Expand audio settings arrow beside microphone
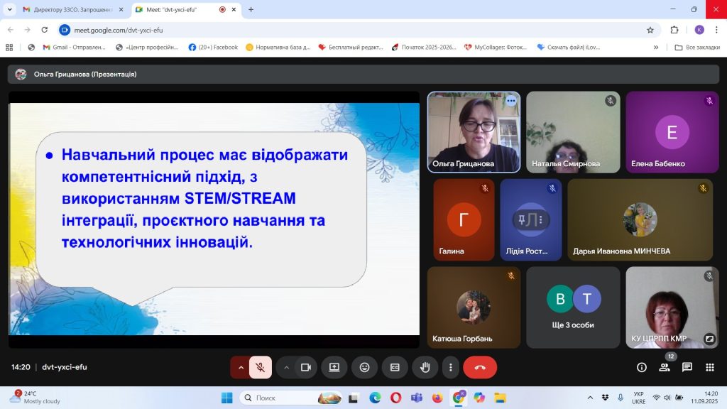This screenshot has width=727, height=409. click(x=241, y=367)
